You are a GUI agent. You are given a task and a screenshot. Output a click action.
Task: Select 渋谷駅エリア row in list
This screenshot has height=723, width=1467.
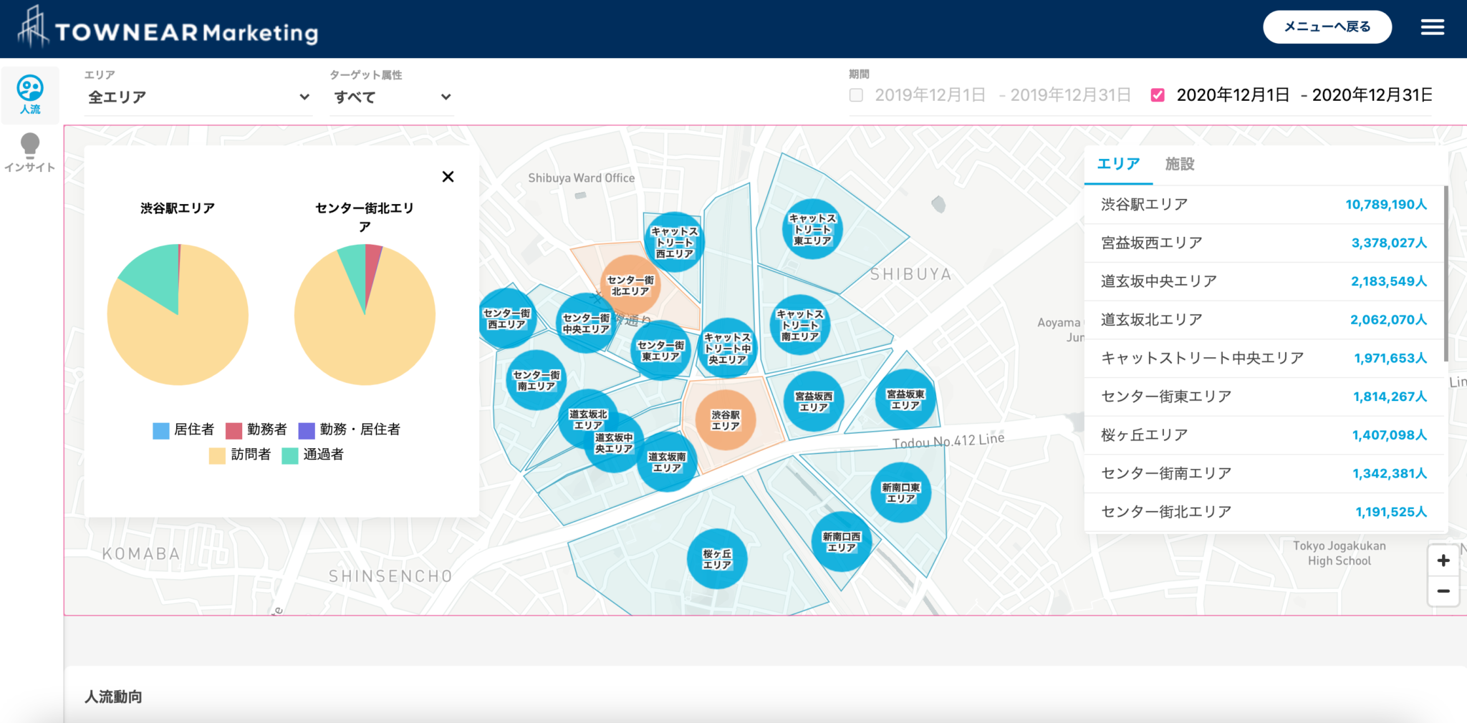pos(1264,205)
